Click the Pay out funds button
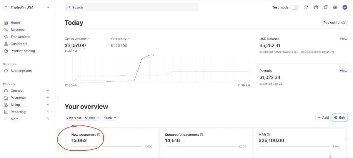The width and height of the screenshot is (353, 158). click(x=334, y=23)
